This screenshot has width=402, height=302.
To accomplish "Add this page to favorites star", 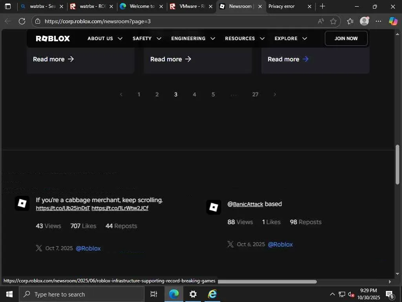I will (333, 21).
